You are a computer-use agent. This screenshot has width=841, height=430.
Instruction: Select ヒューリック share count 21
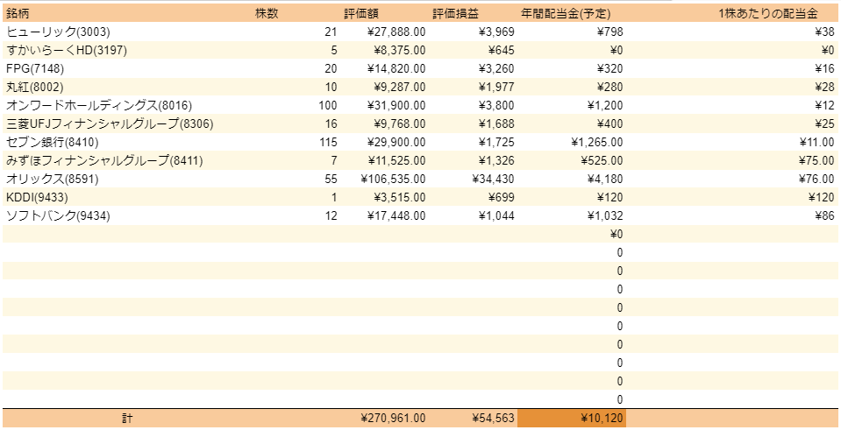pyautogui.click(x=331, y=32)
